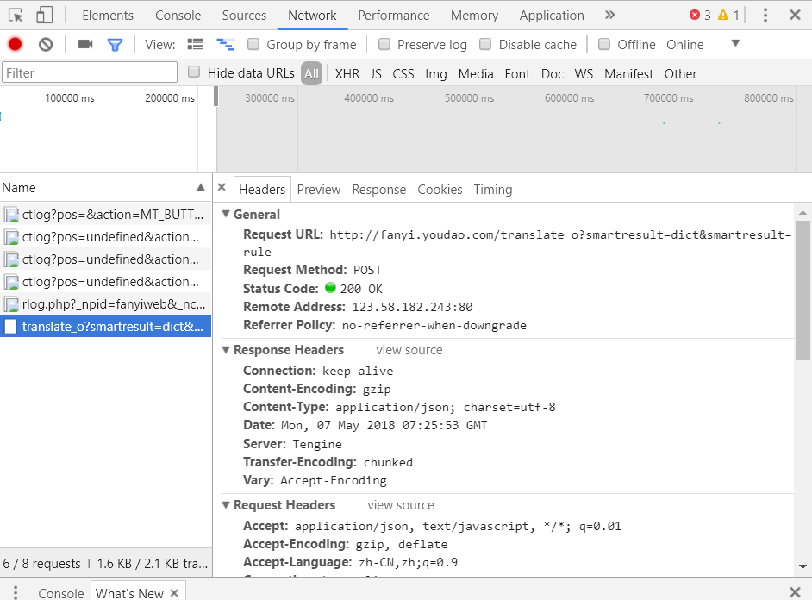This screenshot has width=812, height=600.
Task: Click view source beside Response Headers
Action: tap(409, 350)
